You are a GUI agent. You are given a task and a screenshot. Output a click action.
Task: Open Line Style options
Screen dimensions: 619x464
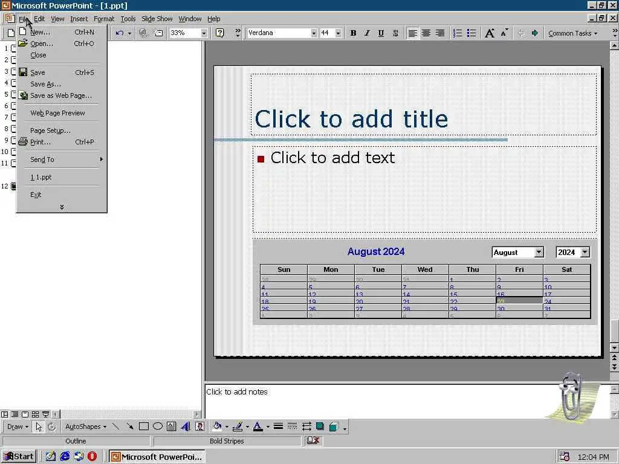pos(278,427)
